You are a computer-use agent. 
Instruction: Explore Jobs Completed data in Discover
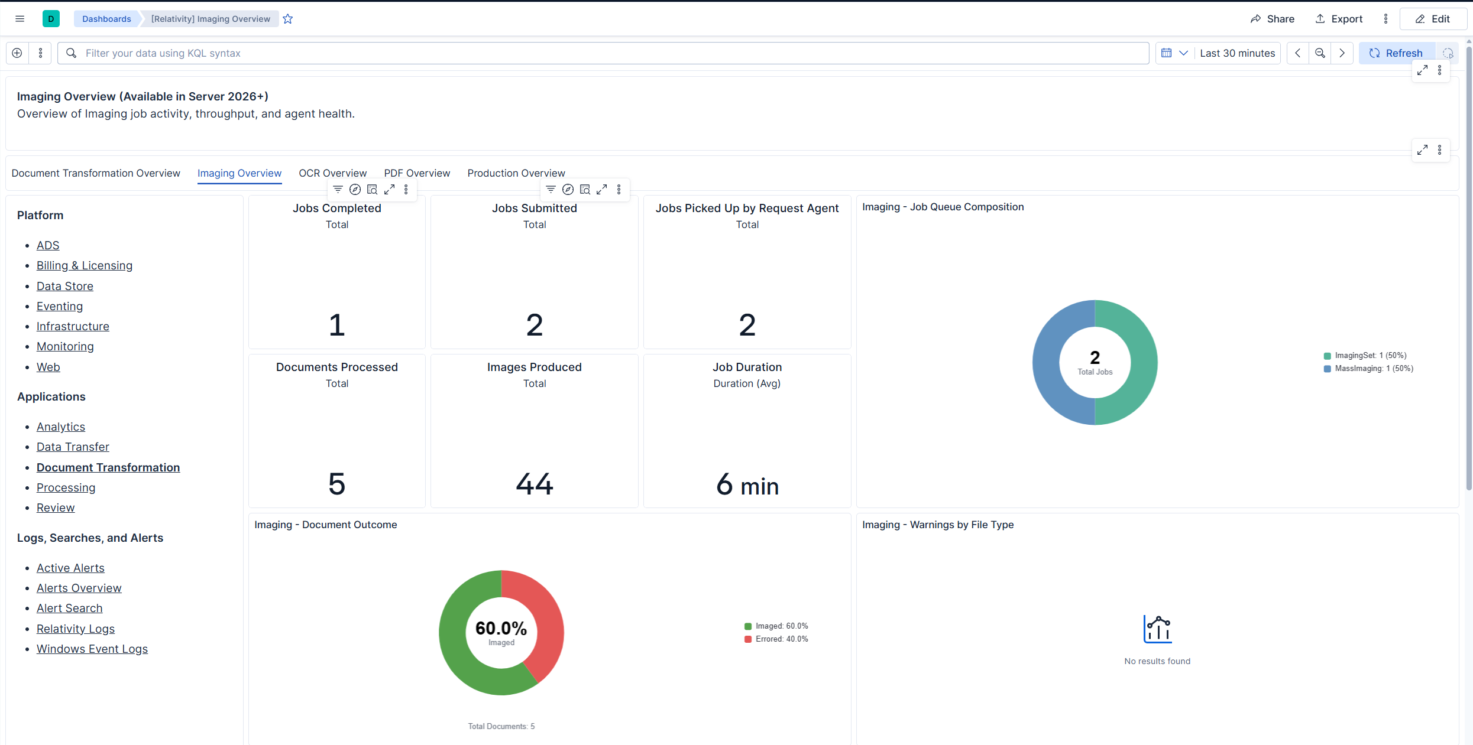coord(355,190)
